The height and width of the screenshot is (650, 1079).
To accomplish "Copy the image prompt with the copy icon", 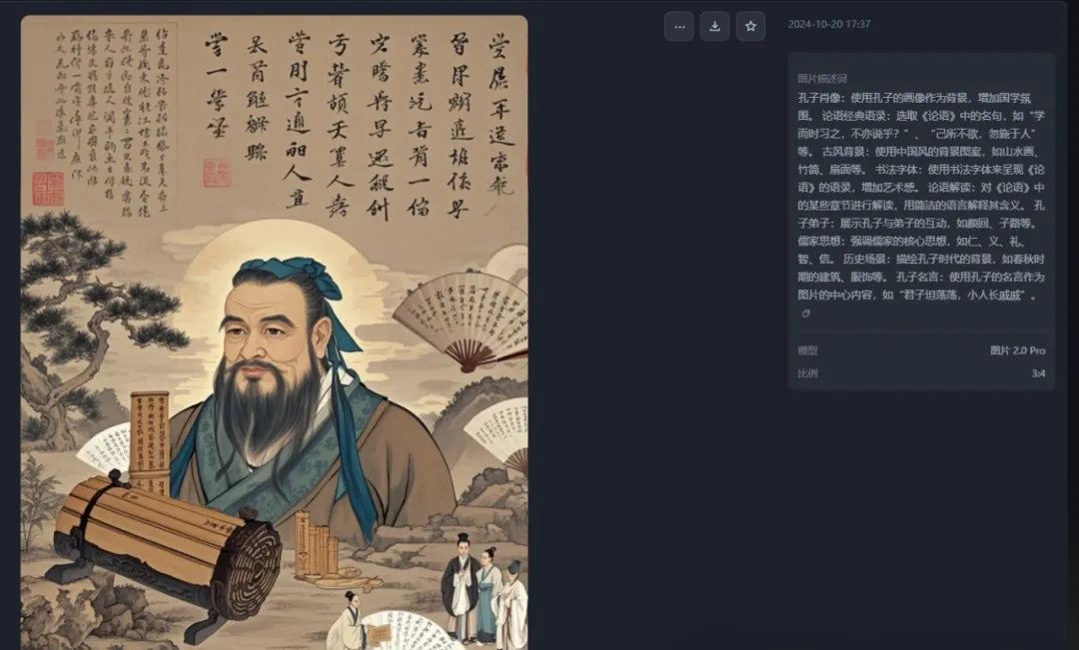I will 805,314.
